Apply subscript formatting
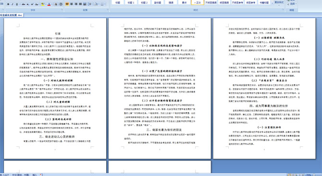Image resolution: width=322 pixels, height=176 pixels. [x=28, y=4]
